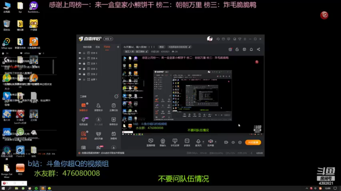The width and height of the screenshot is (341, 191).
Task: Open the 弹幕秀 tool
Action: [x=113, y=135]
